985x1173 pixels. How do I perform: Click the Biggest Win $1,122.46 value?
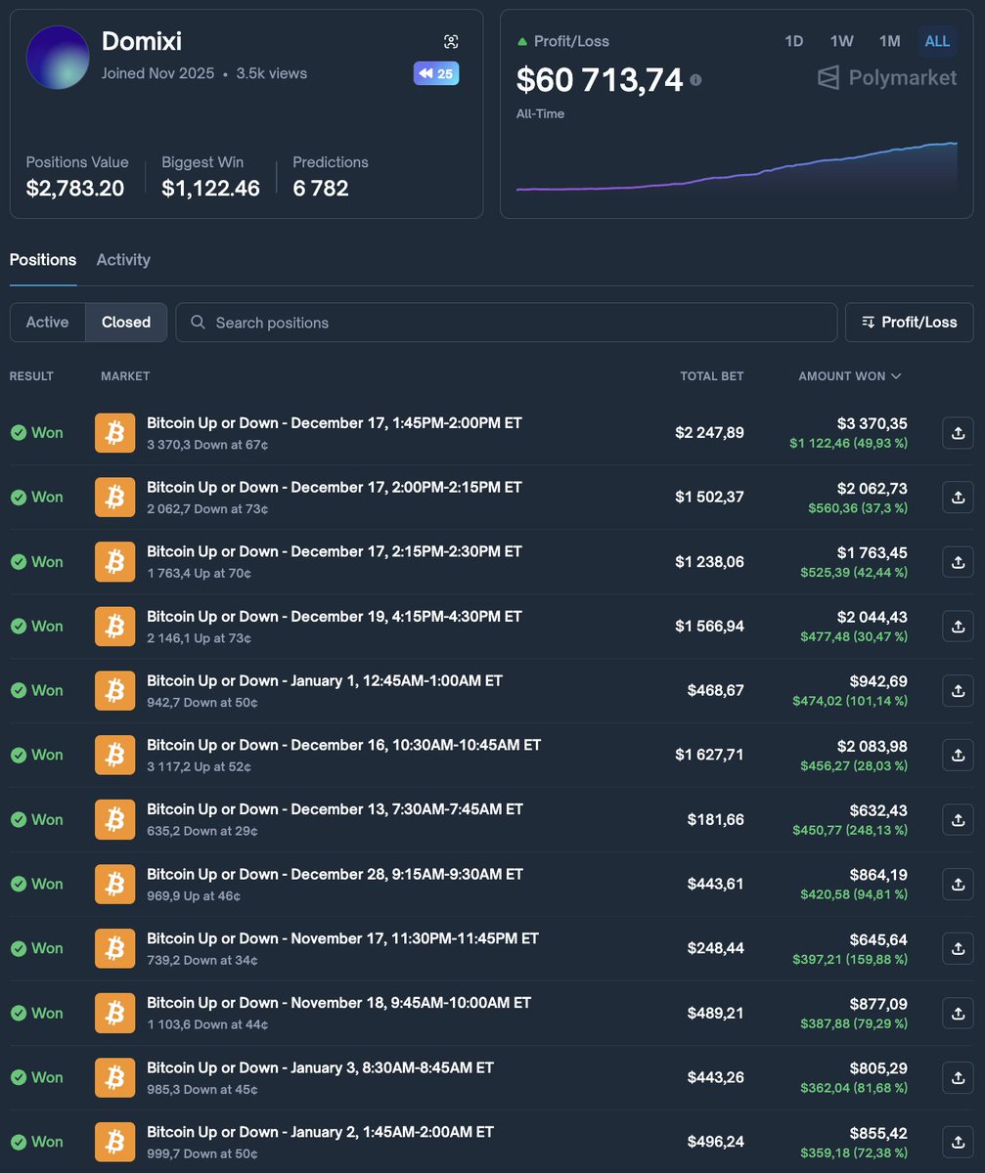[210, 189]
